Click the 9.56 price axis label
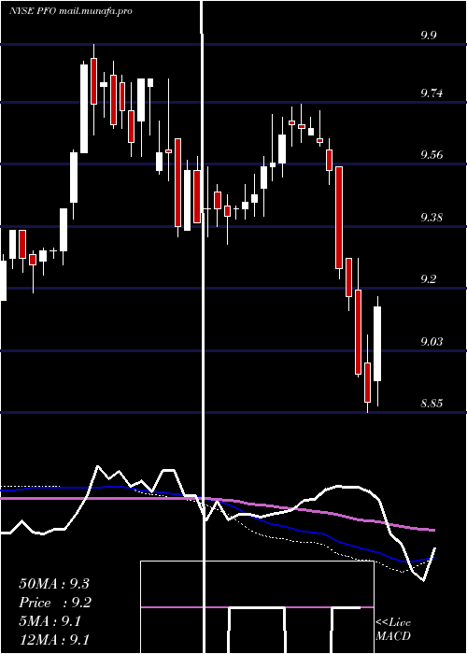467x654 pixels. 432,155
